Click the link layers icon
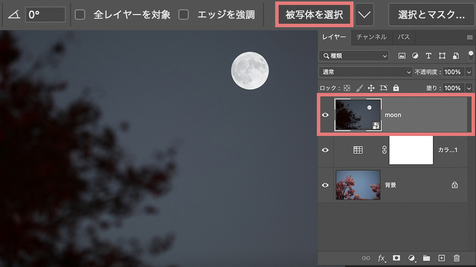Image resolution: width=476 pixels, height=267 pixels. [x=366, y=258]
